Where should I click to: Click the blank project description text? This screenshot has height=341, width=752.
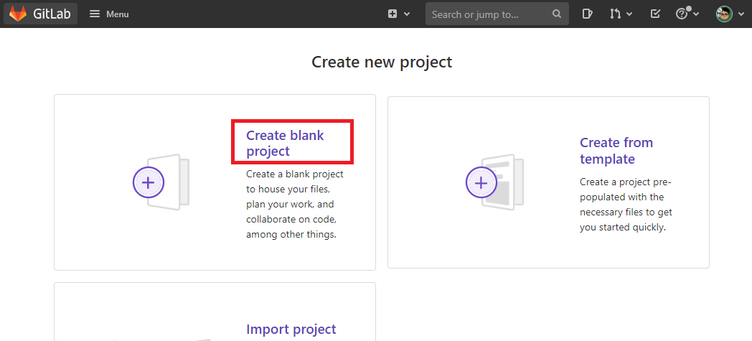[295, 205]
